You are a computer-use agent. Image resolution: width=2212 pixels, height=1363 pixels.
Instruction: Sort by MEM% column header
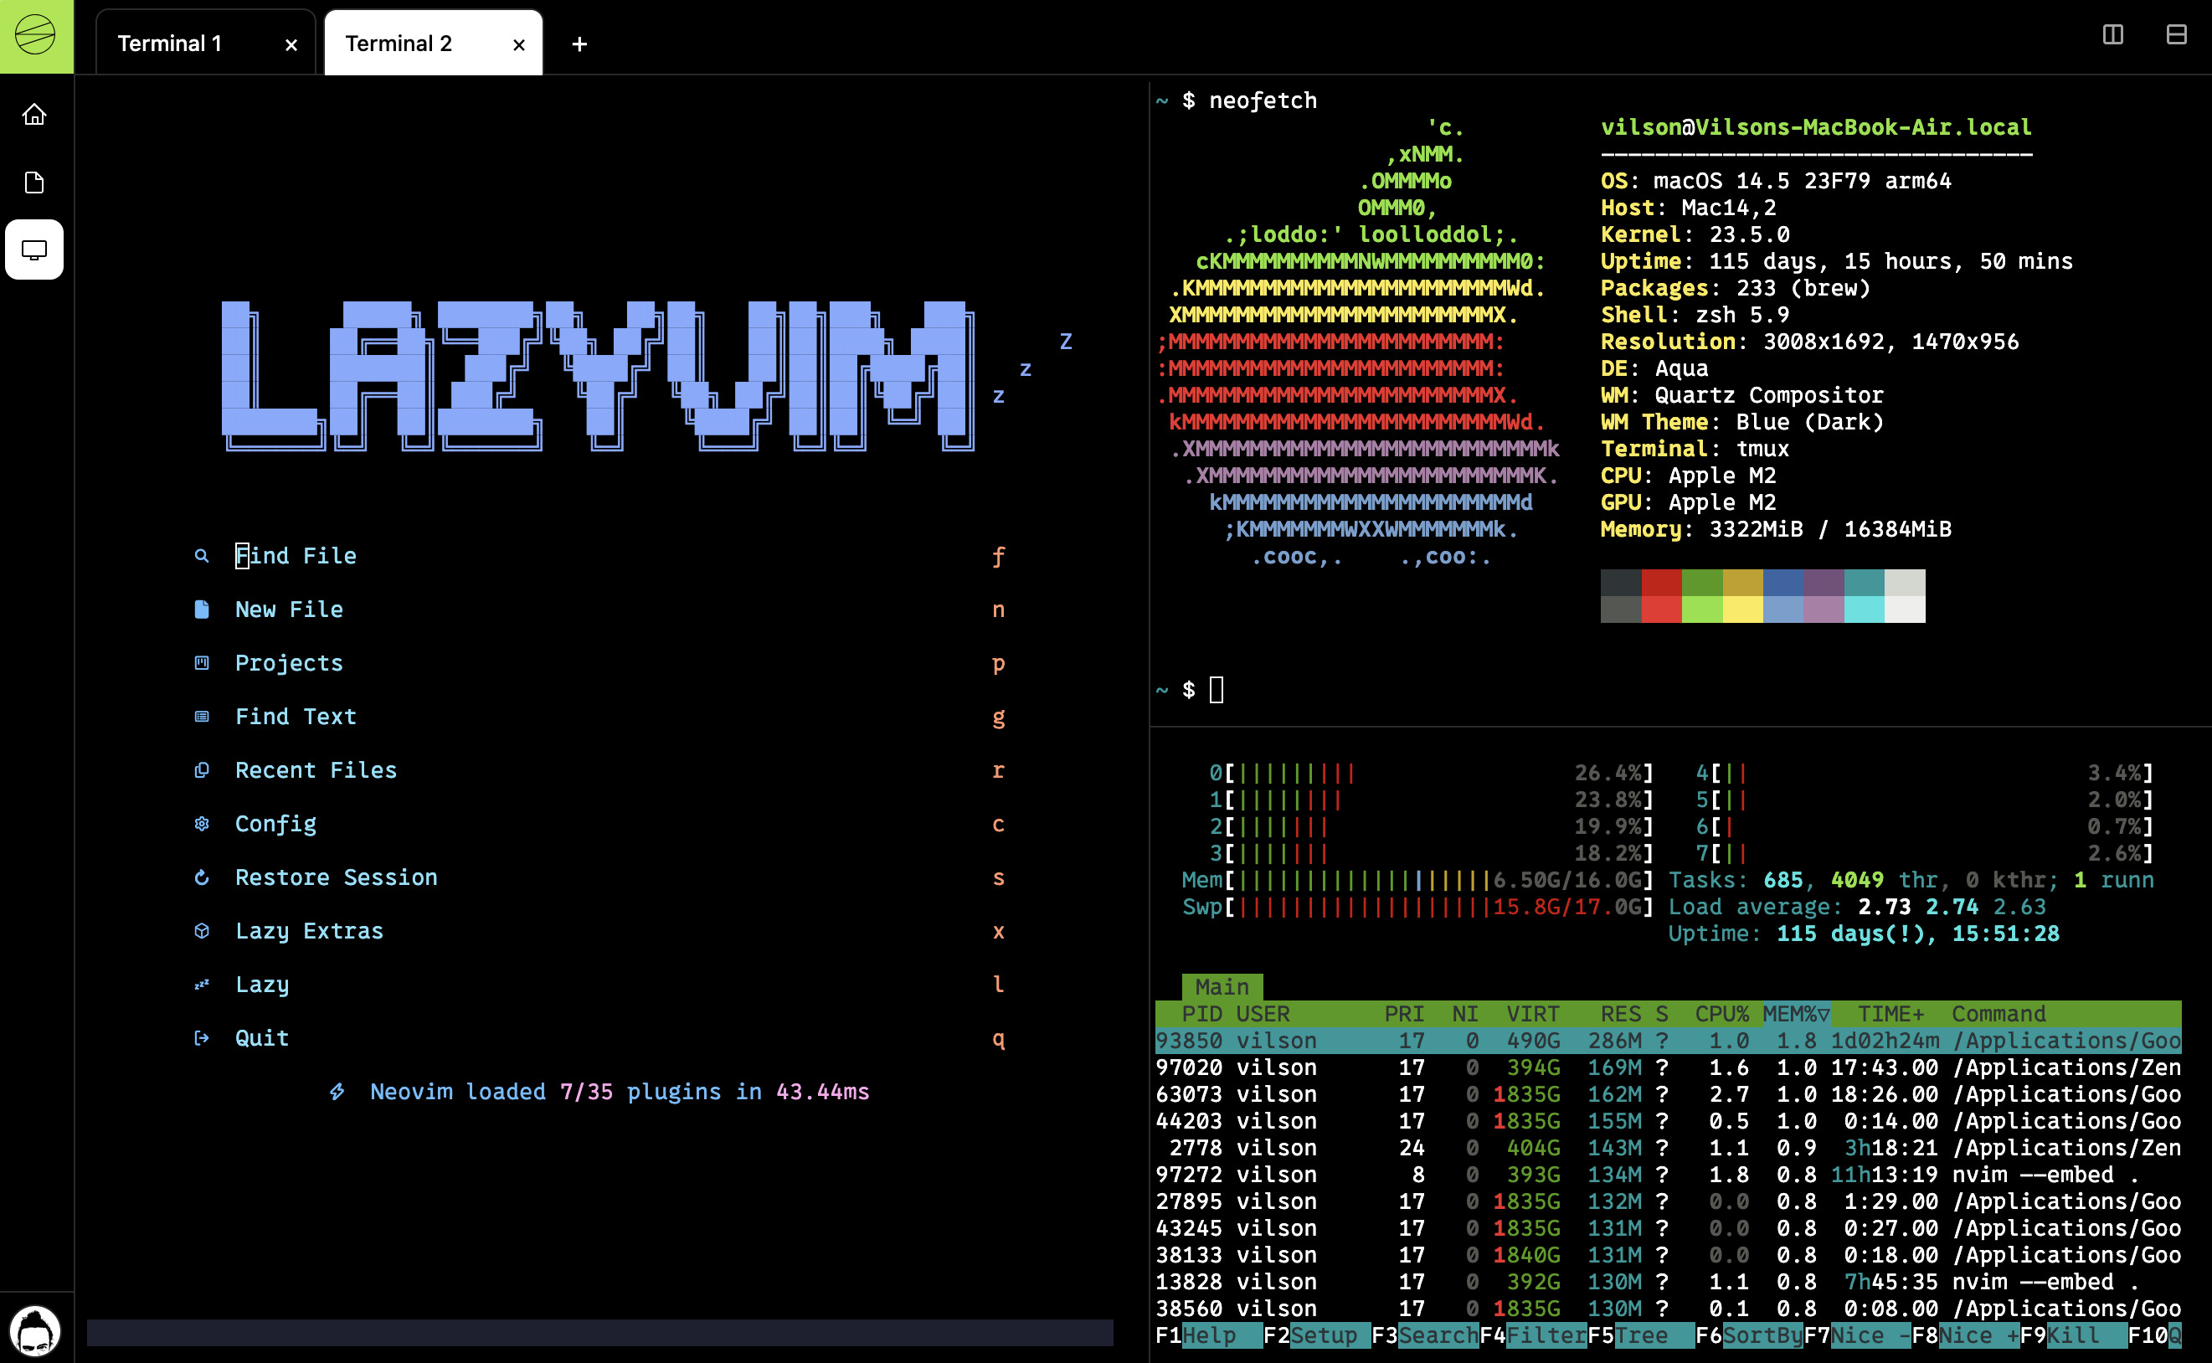point(1796,1014)
